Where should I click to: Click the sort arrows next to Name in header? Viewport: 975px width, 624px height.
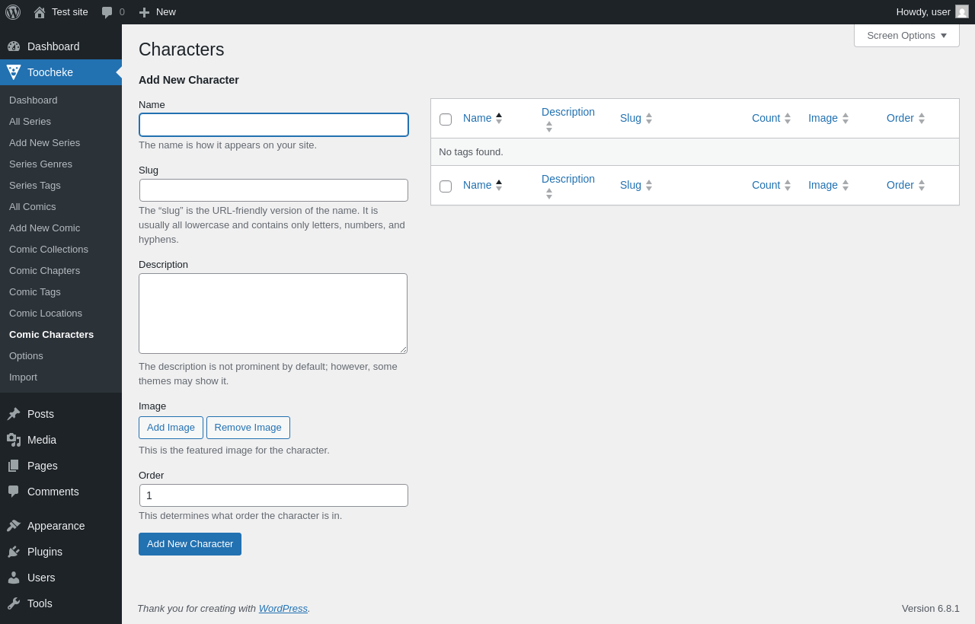pos(499,118)
